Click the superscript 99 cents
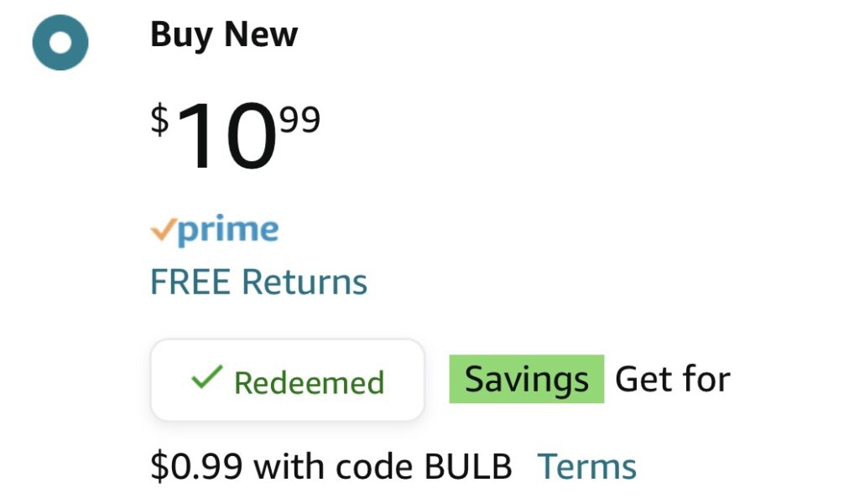This screenshot has height=503, width=859. click(300, 120)
